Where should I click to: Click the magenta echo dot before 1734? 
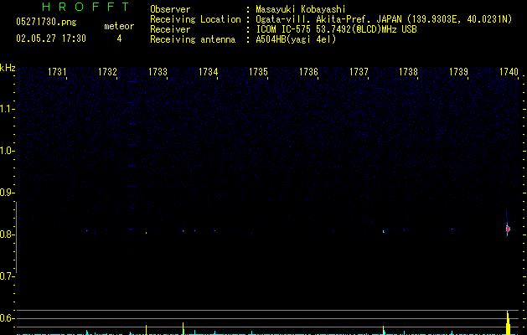click(183, 231)
